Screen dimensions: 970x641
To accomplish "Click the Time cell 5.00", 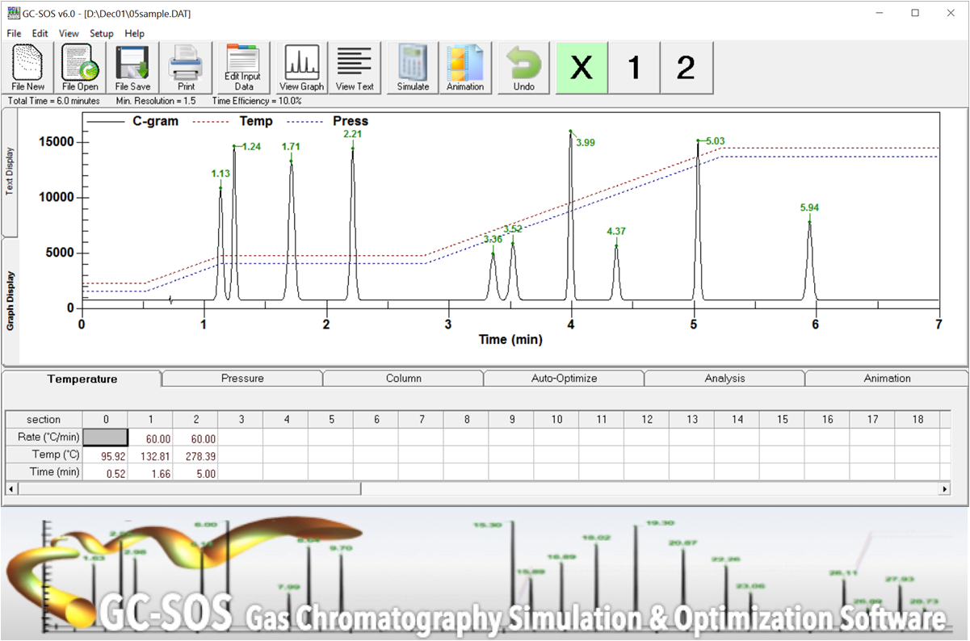I will pos(195,471).
